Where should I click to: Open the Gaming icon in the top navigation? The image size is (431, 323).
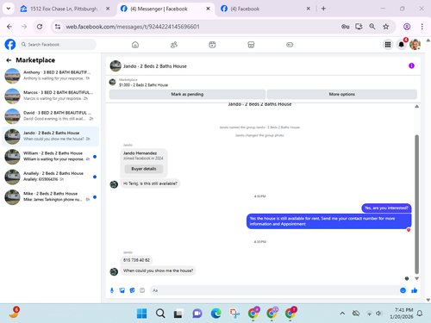290,45
